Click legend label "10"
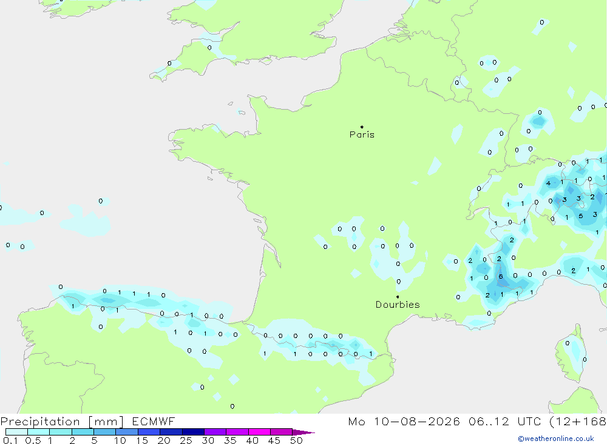607x444 pixels. 120,440
